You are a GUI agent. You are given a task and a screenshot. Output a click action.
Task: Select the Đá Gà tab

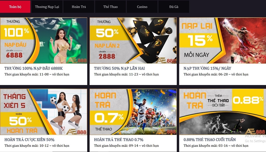(x=174, y=6)
